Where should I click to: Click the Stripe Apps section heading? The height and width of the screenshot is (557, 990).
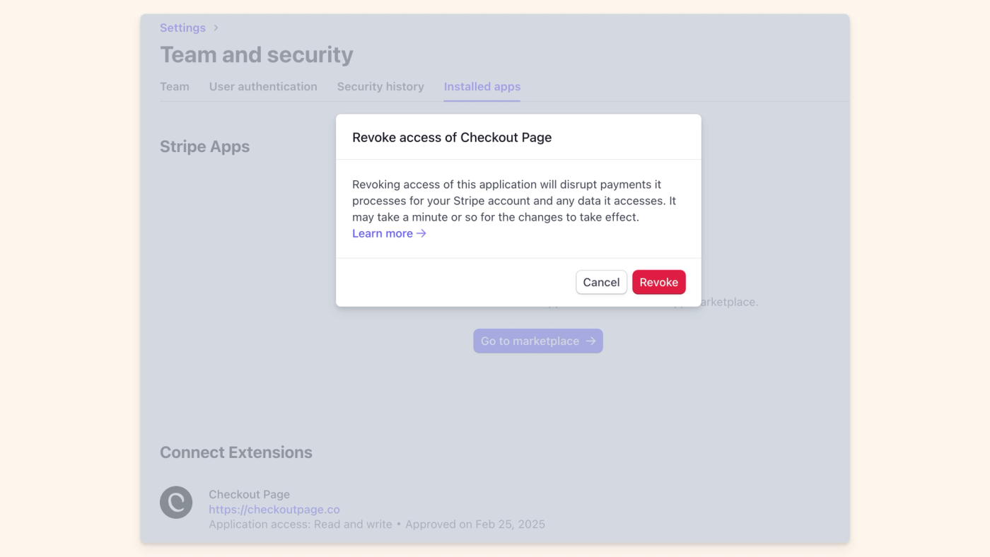[x=204, y=146]
